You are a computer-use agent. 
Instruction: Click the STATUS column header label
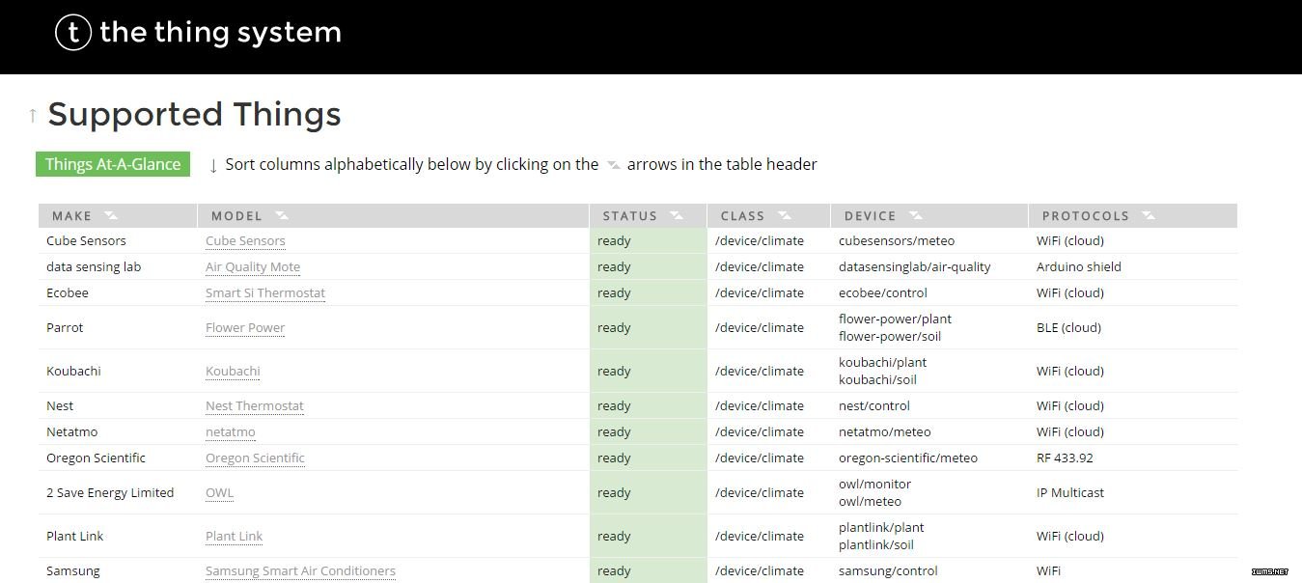point(630,216)
